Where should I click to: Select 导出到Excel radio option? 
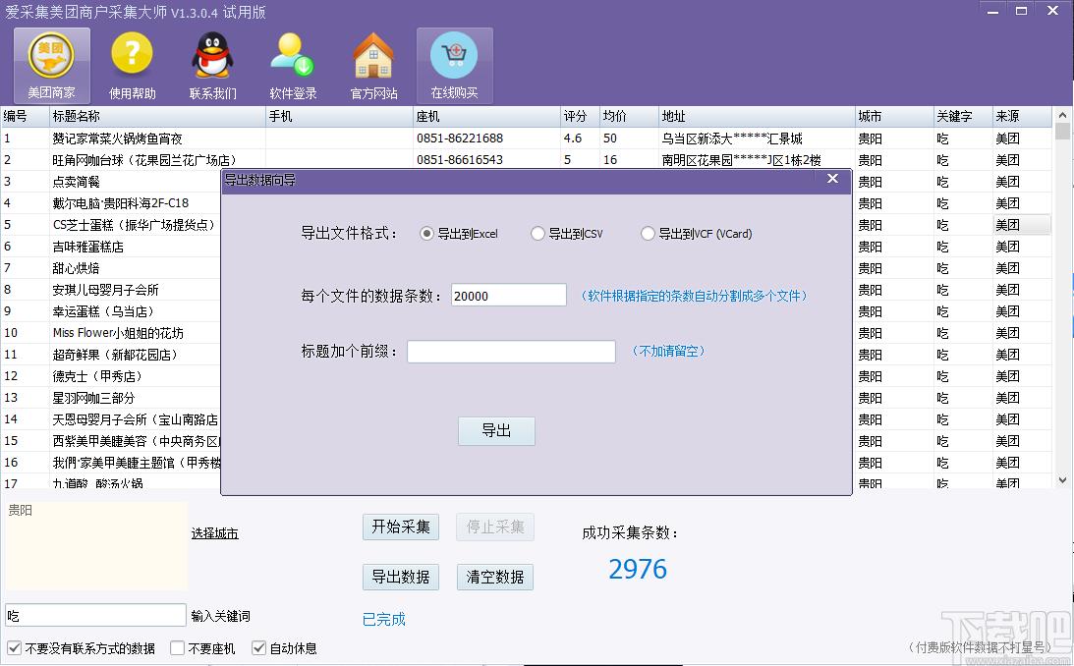click(459, 234)
